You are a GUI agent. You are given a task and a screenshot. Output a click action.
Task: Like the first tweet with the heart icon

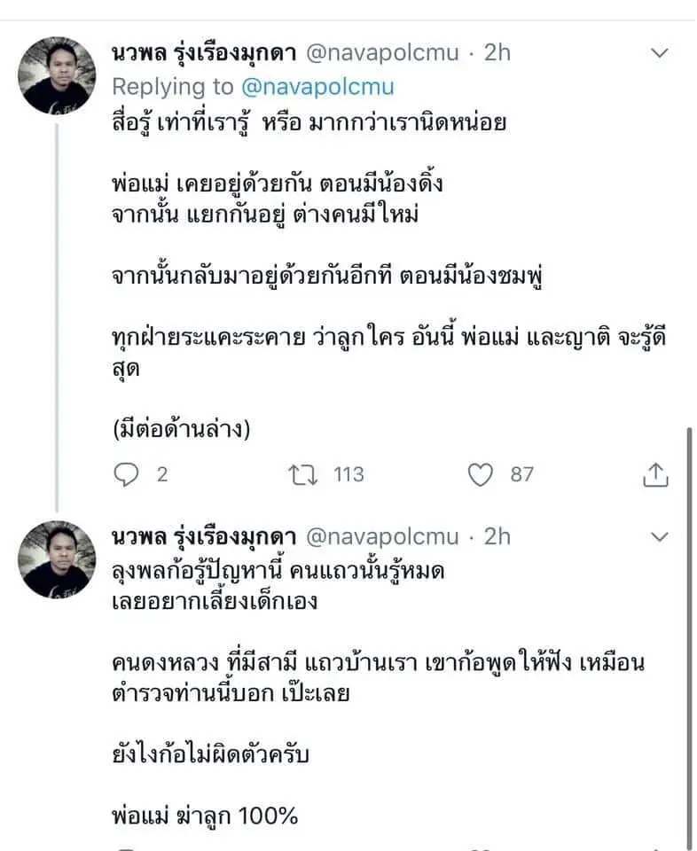click(x=480, y=475)
